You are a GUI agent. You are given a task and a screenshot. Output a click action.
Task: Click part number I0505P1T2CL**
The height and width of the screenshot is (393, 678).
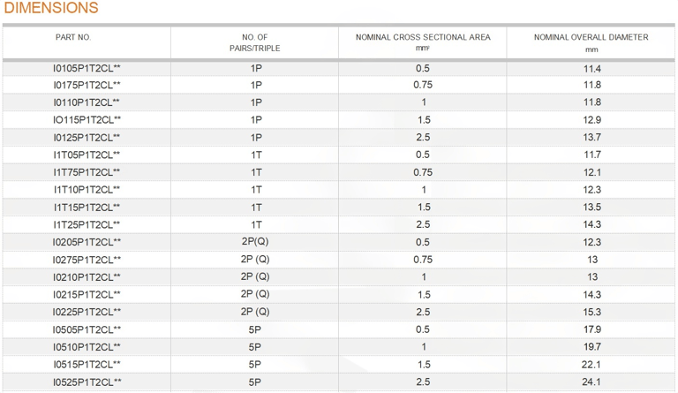[87, 330]
